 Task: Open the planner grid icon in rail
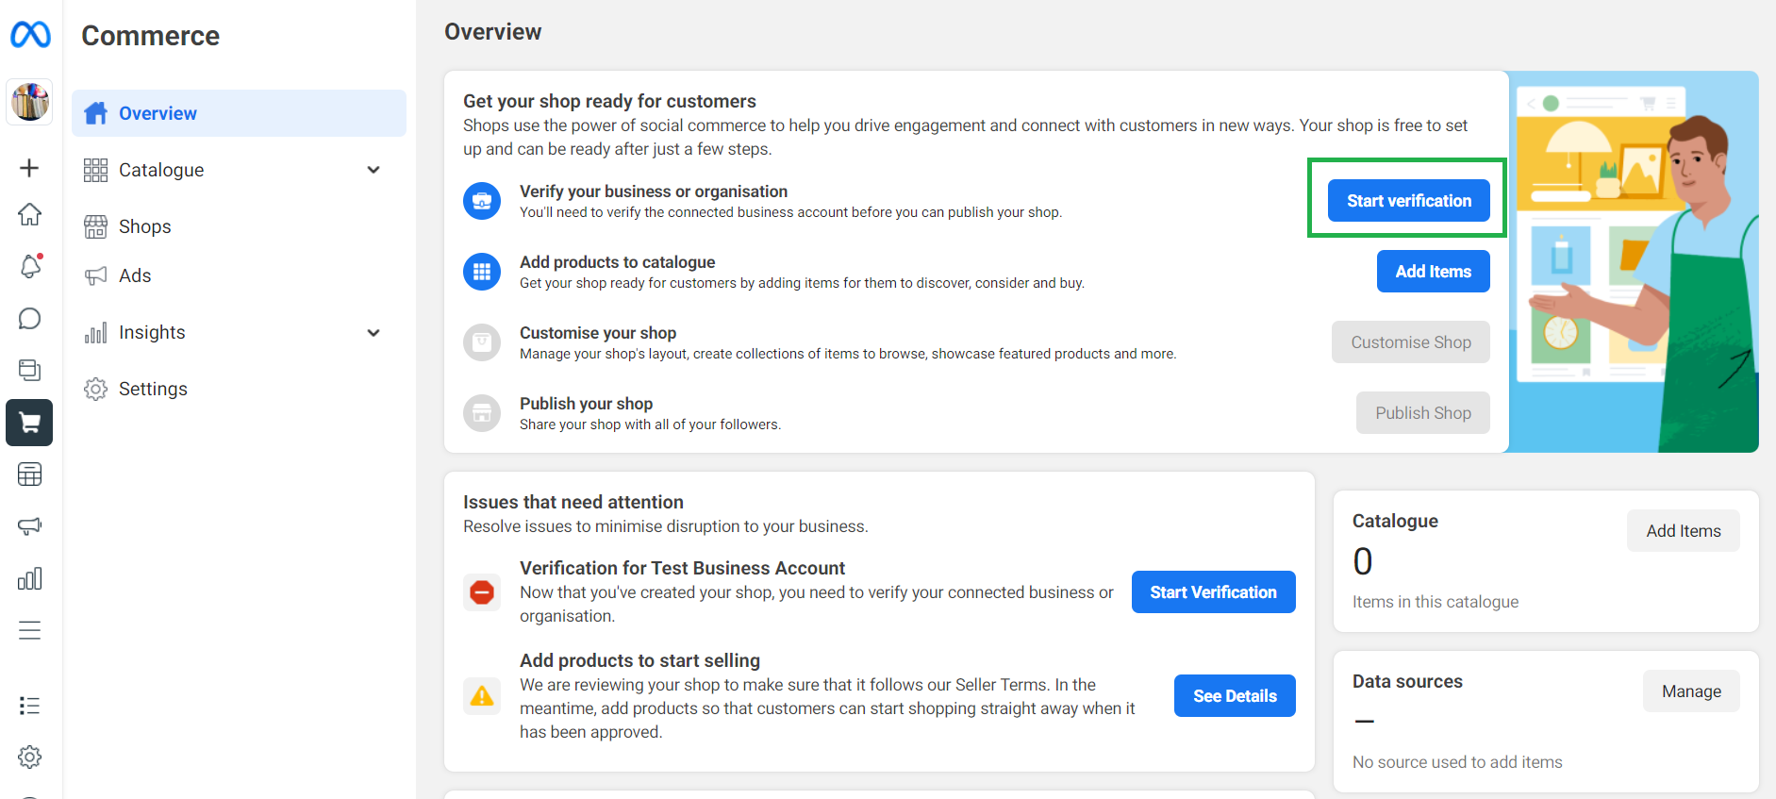[30, 474]
